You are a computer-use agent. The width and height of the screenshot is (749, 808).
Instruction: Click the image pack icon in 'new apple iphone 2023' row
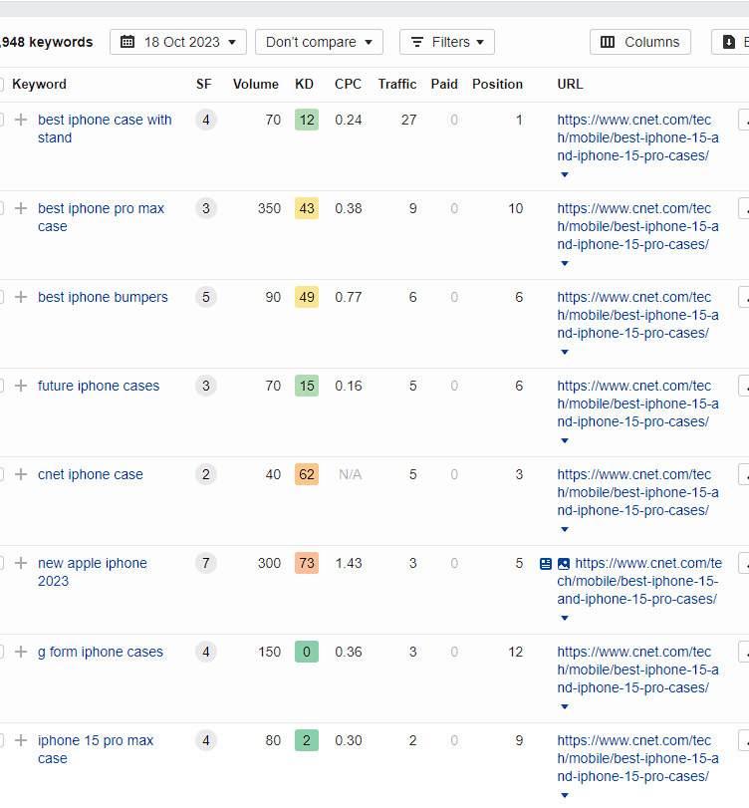[x=564, y=563]
